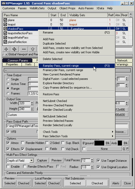The width and height of the screenshot is (135, 189).
Task: Choose Render Checked Locally menu entry
Action: click(x=77, y=110)
